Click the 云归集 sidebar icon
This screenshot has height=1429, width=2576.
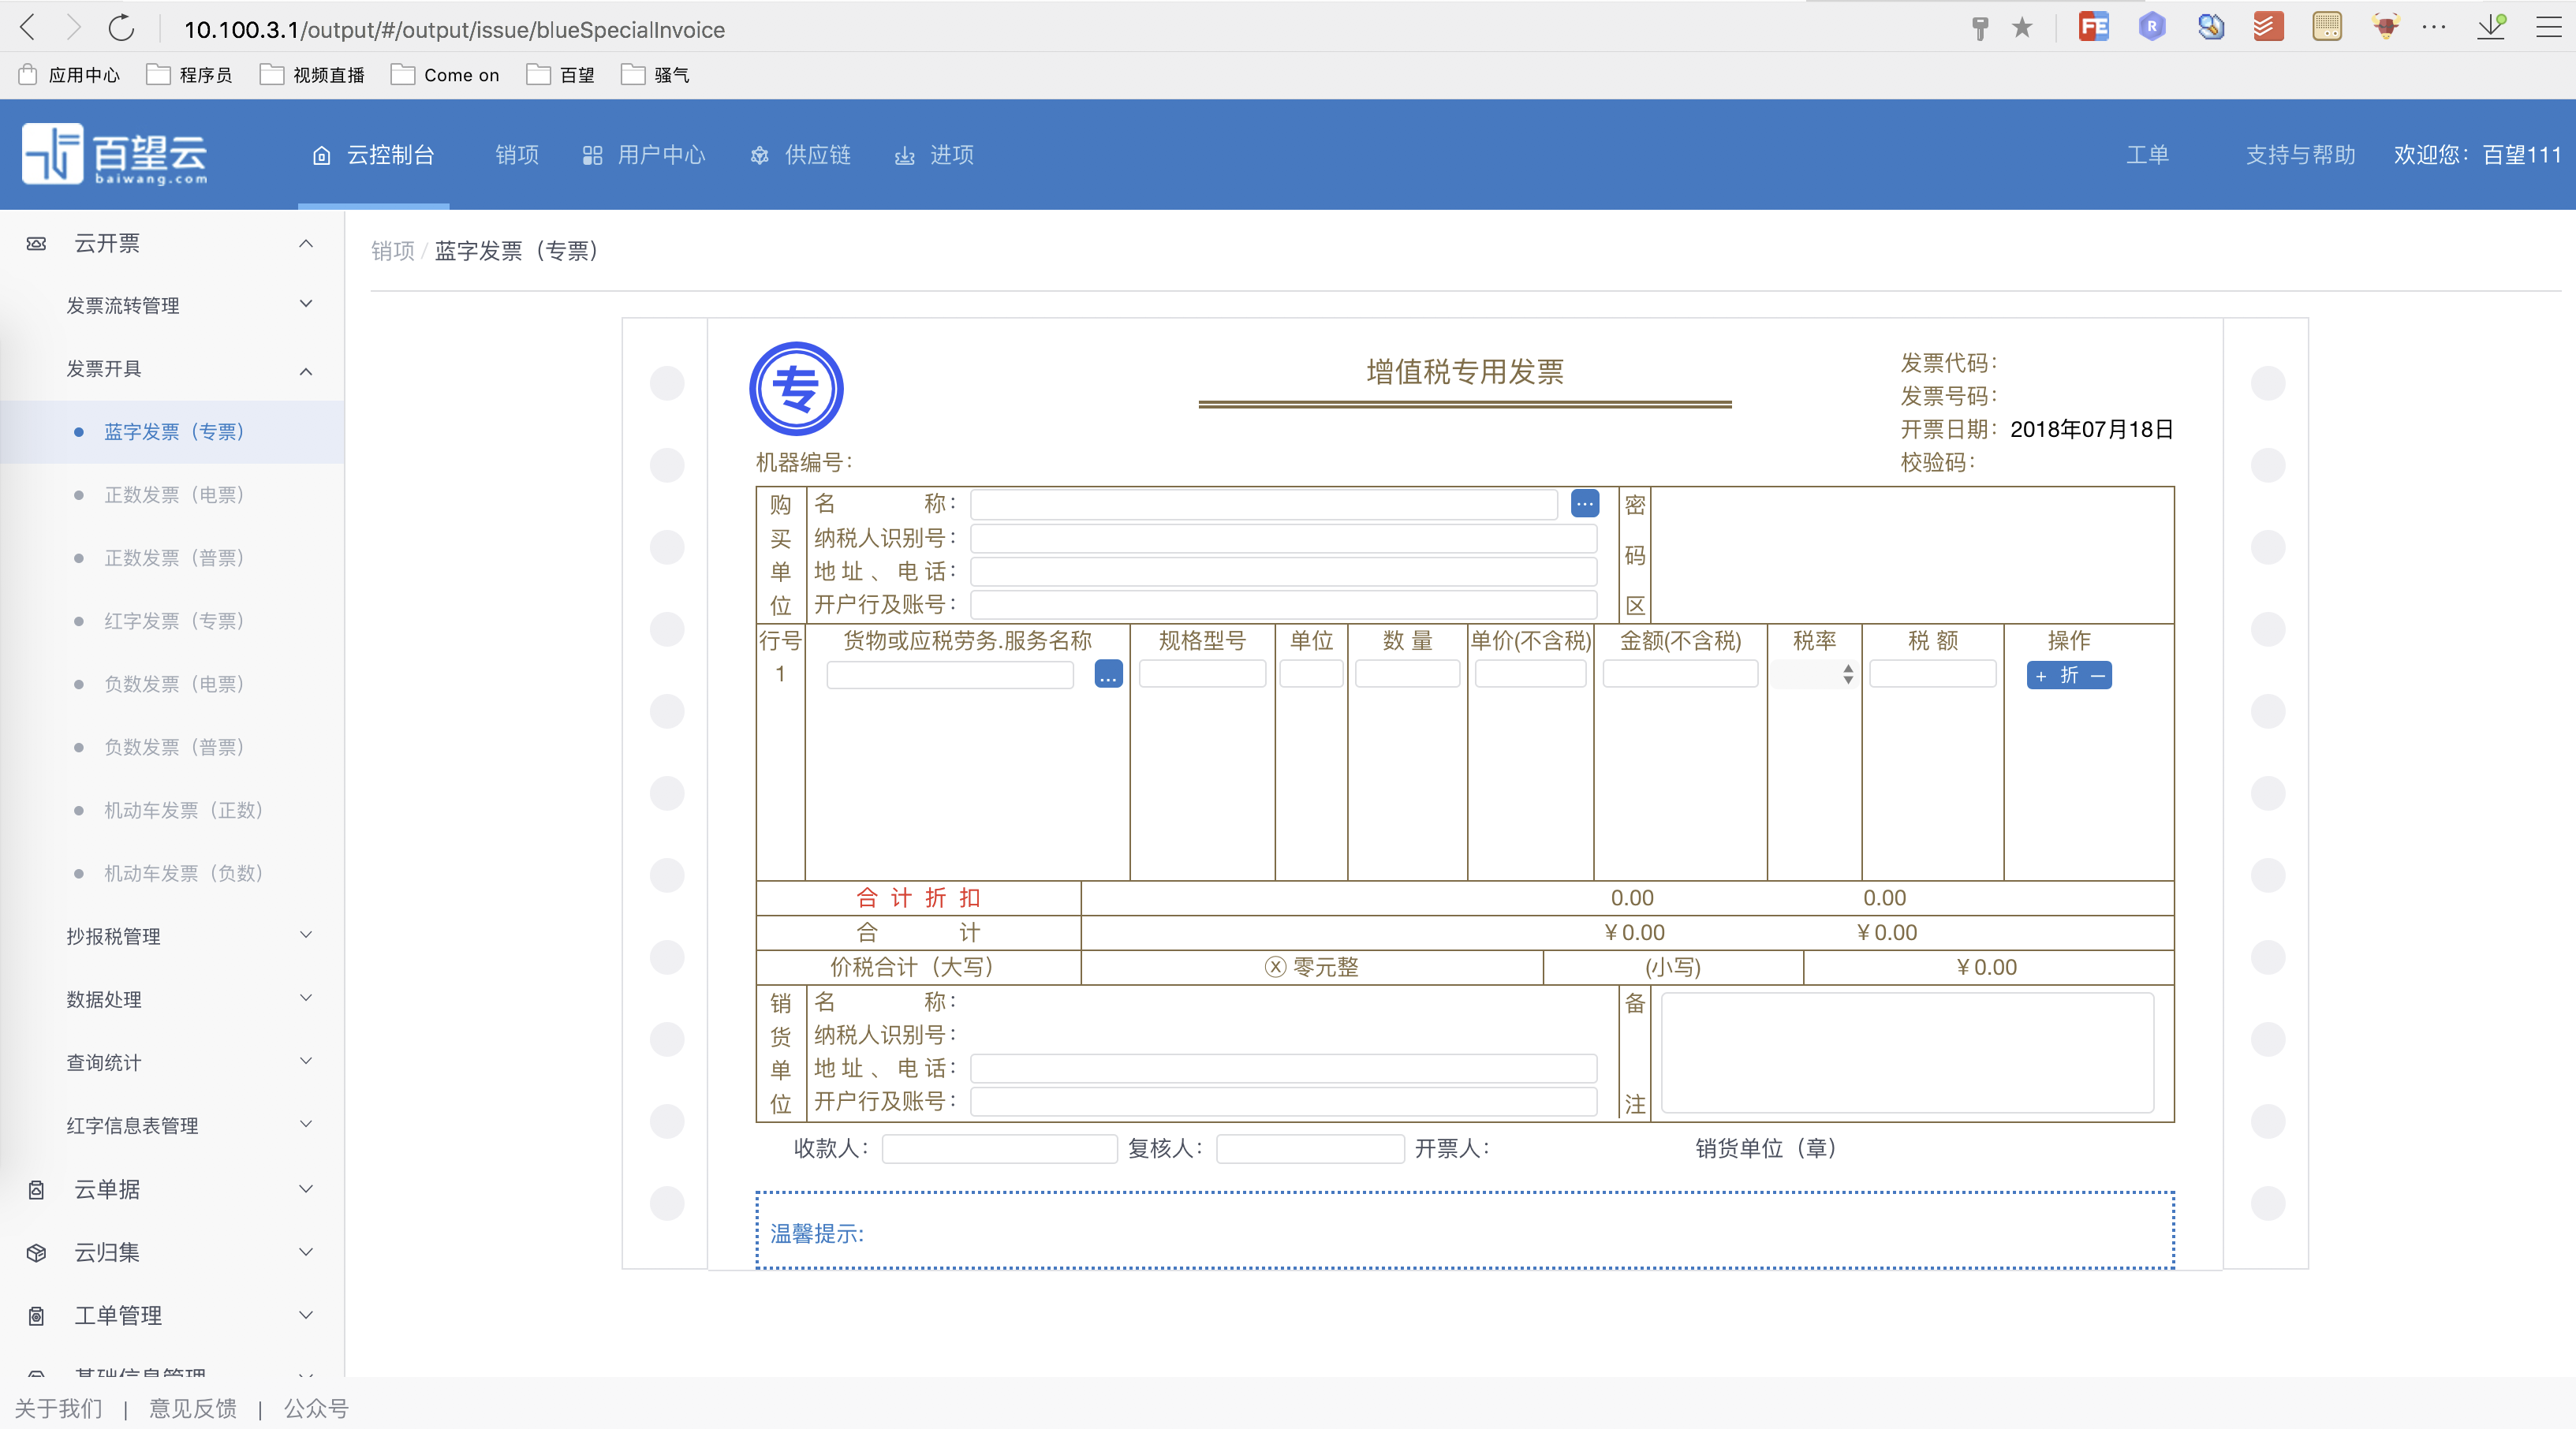coord(36,1252)
